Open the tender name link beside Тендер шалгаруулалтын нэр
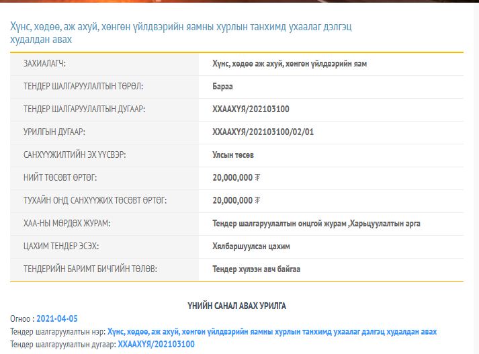479x354 pixels. click(x=271, y=332)
